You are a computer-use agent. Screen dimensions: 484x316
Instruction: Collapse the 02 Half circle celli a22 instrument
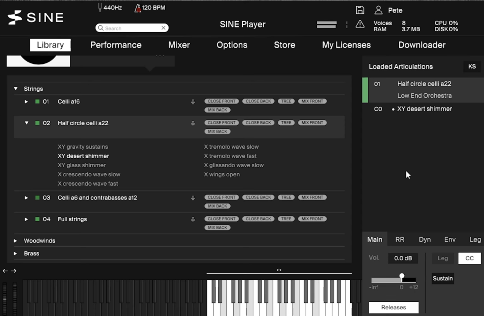coord(26,123)
